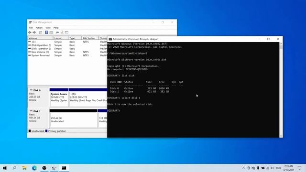This screenshot has height=172, width=306.
Task: Select the (C:) 223.03 GB partition block
Action: pyautogui.click(x=88, y=97)
